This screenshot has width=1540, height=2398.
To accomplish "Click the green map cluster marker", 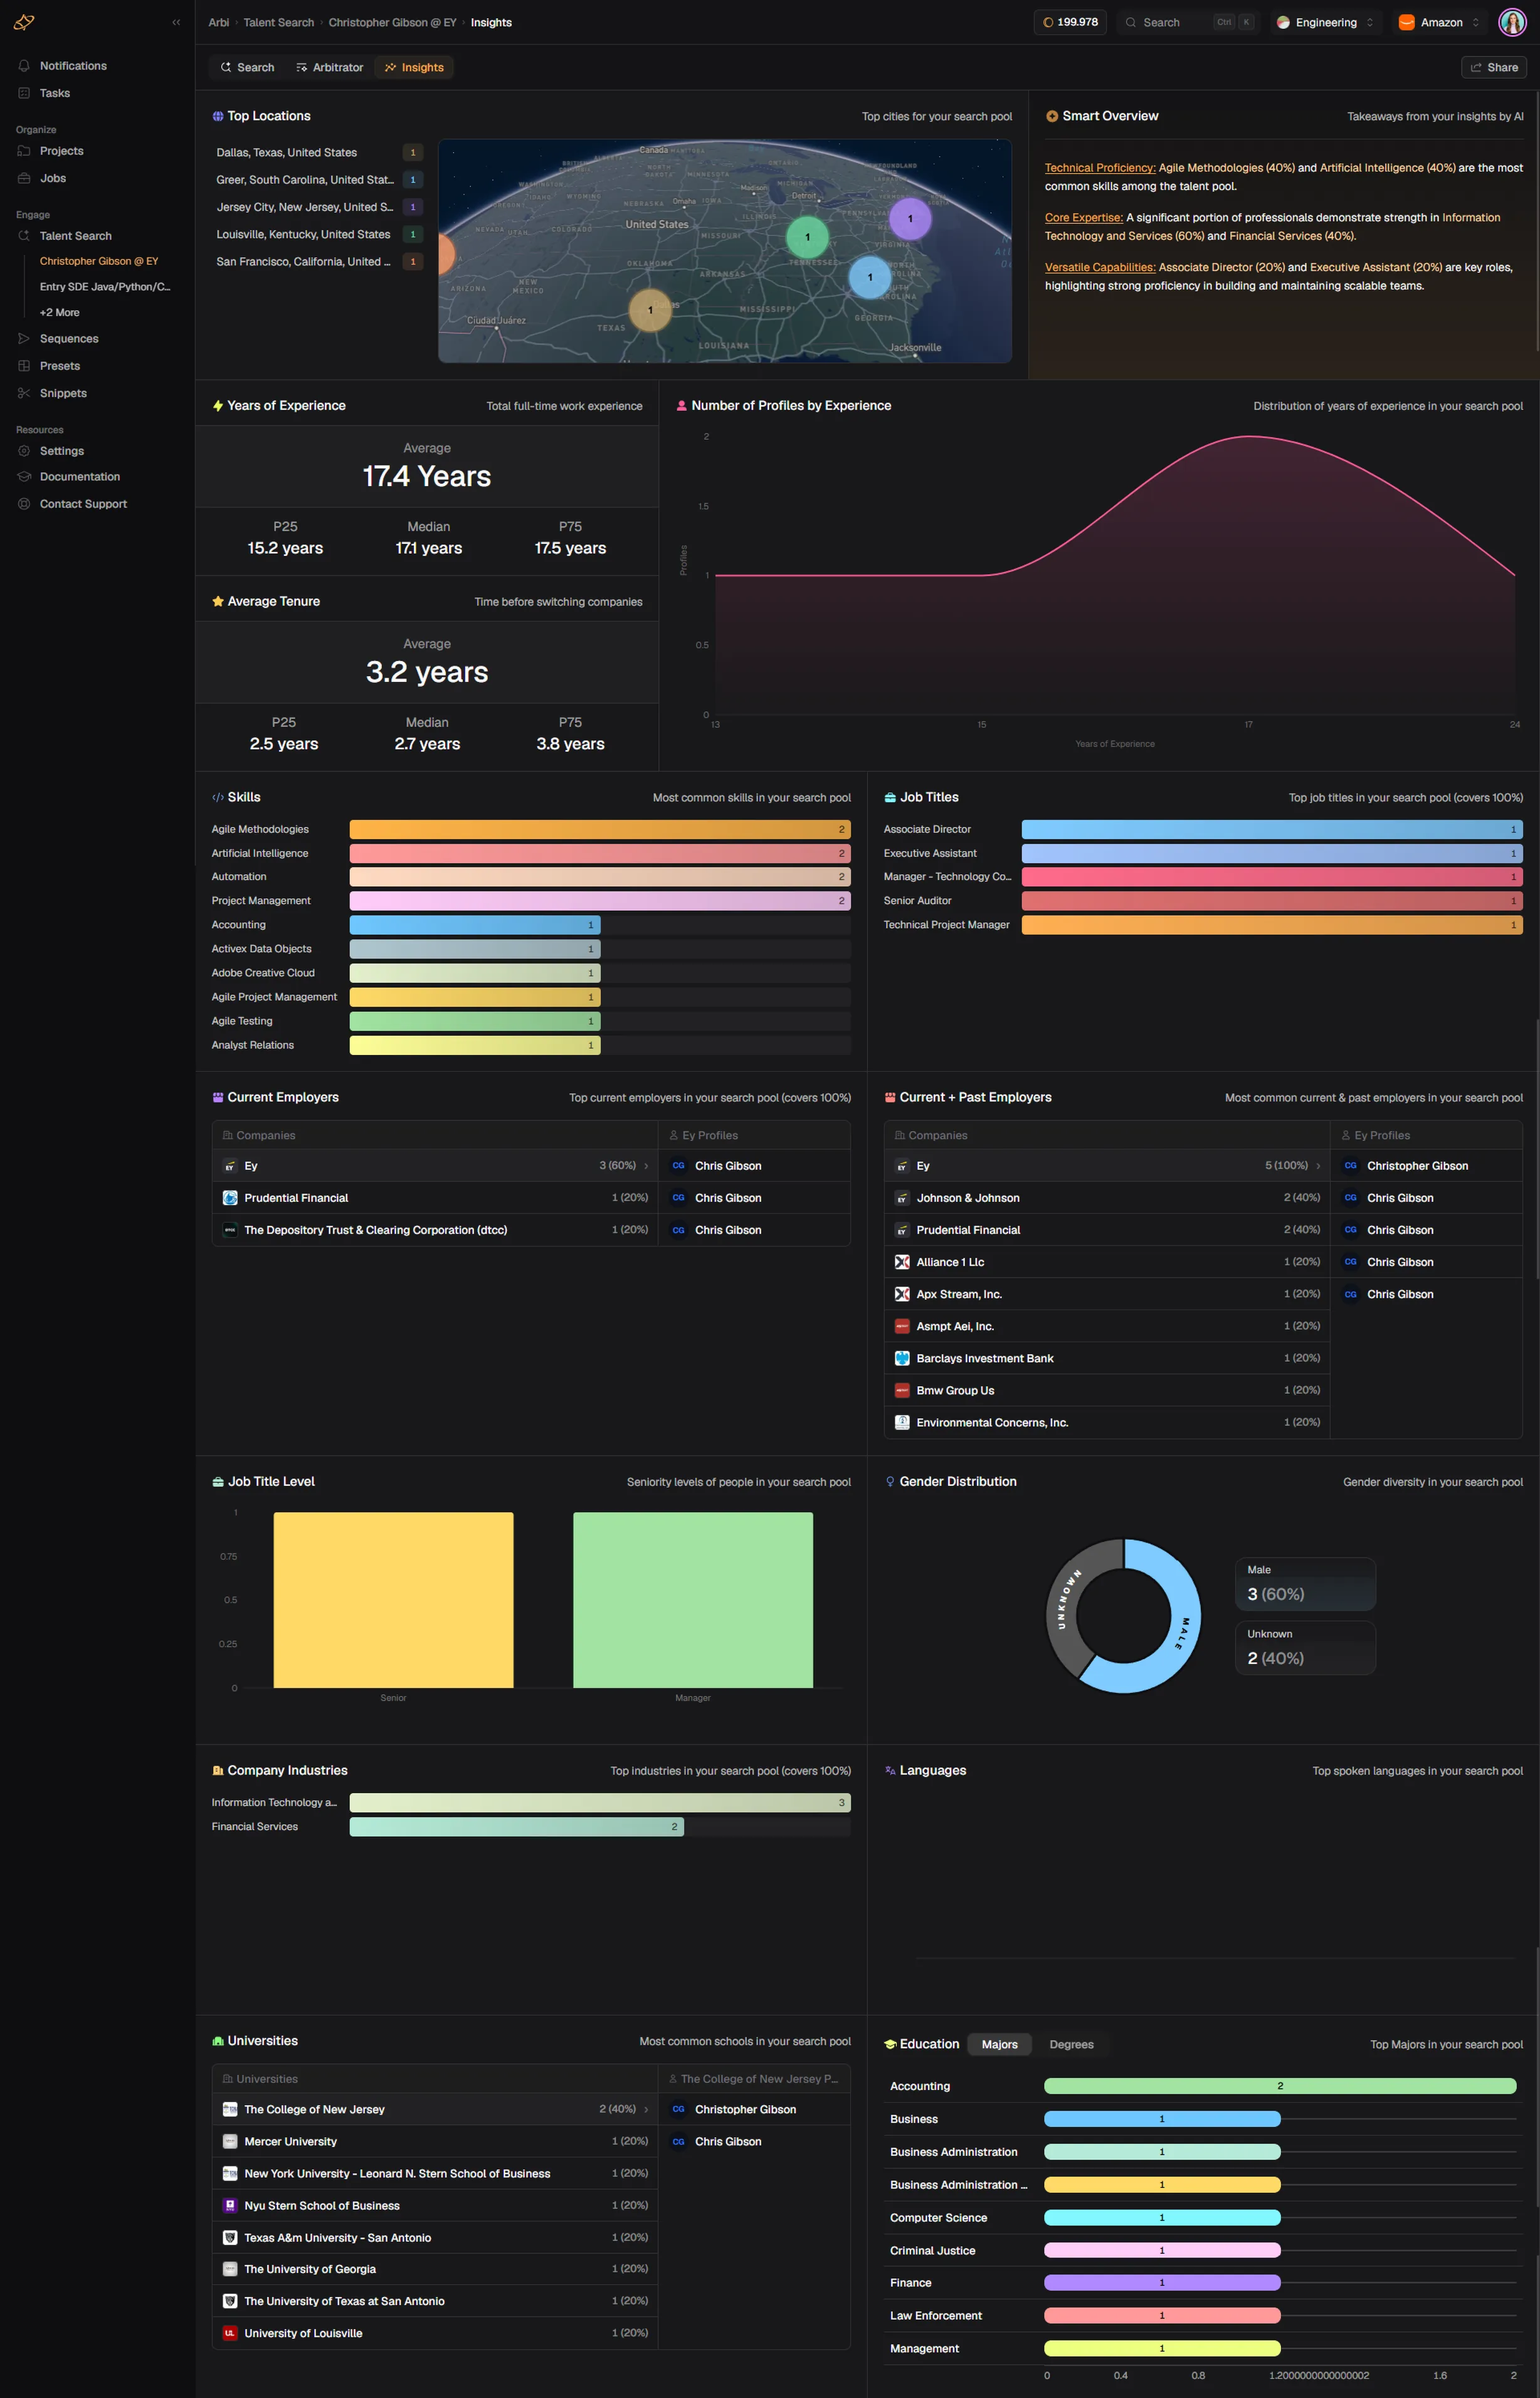I will pyautogui.click(x=807, y=237).
